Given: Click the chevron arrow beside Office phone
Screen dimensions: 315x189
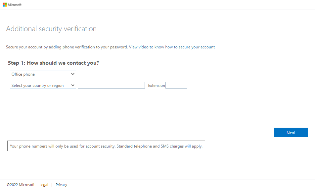Looking at the screenshot, I should 73,74.
